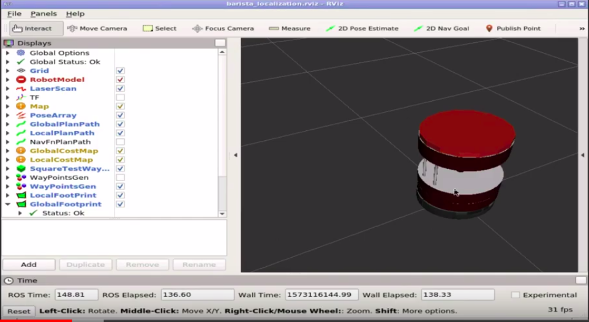Choose the Measure tool

coord(289,28)
